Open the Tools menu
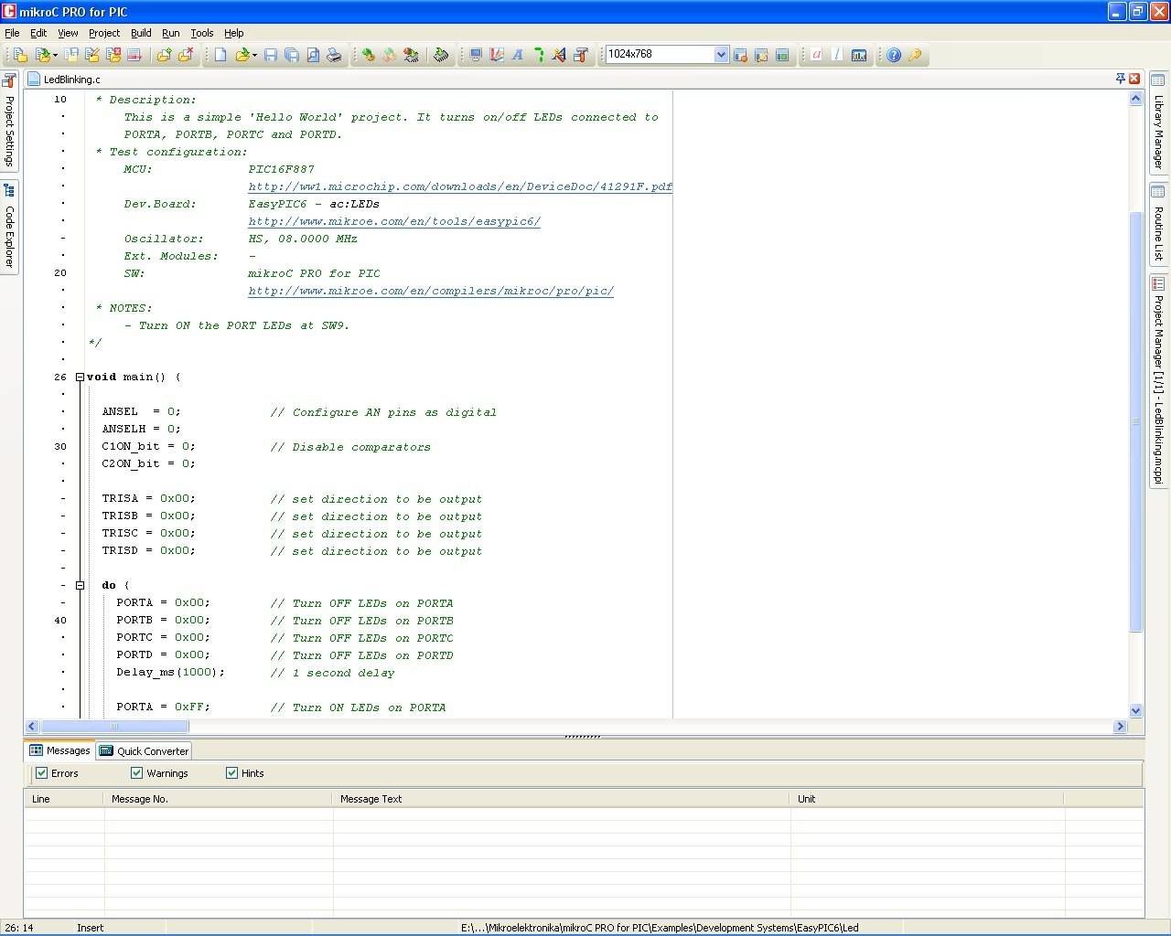 point(202,33)
